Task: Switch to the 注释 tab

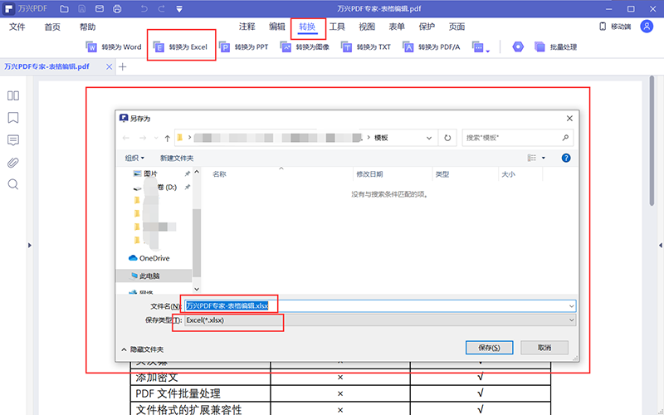Action: pyautogui.click(x=247, y=27)
